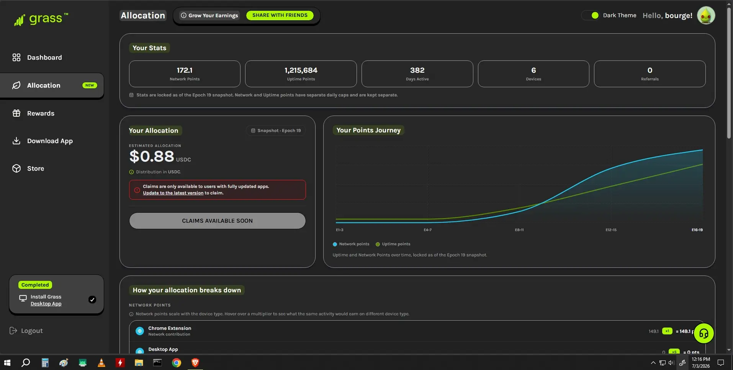733x370 pixels.
Task: Click the Snapshot Epoch 19 badge
Action: point(276,130)
